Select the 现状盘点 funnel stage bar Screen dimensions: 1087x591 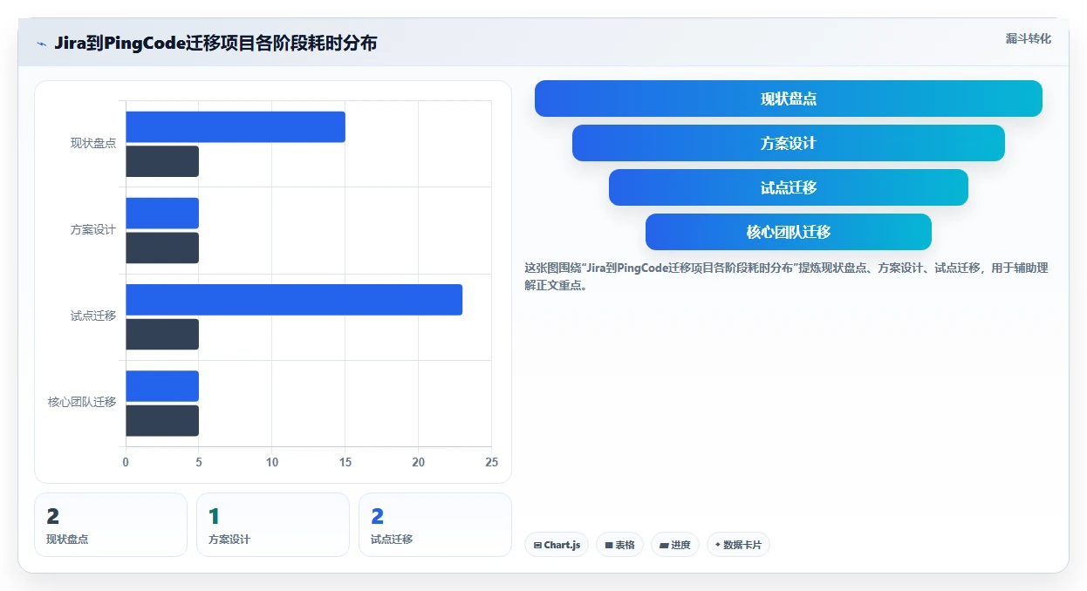pos(789,98)
